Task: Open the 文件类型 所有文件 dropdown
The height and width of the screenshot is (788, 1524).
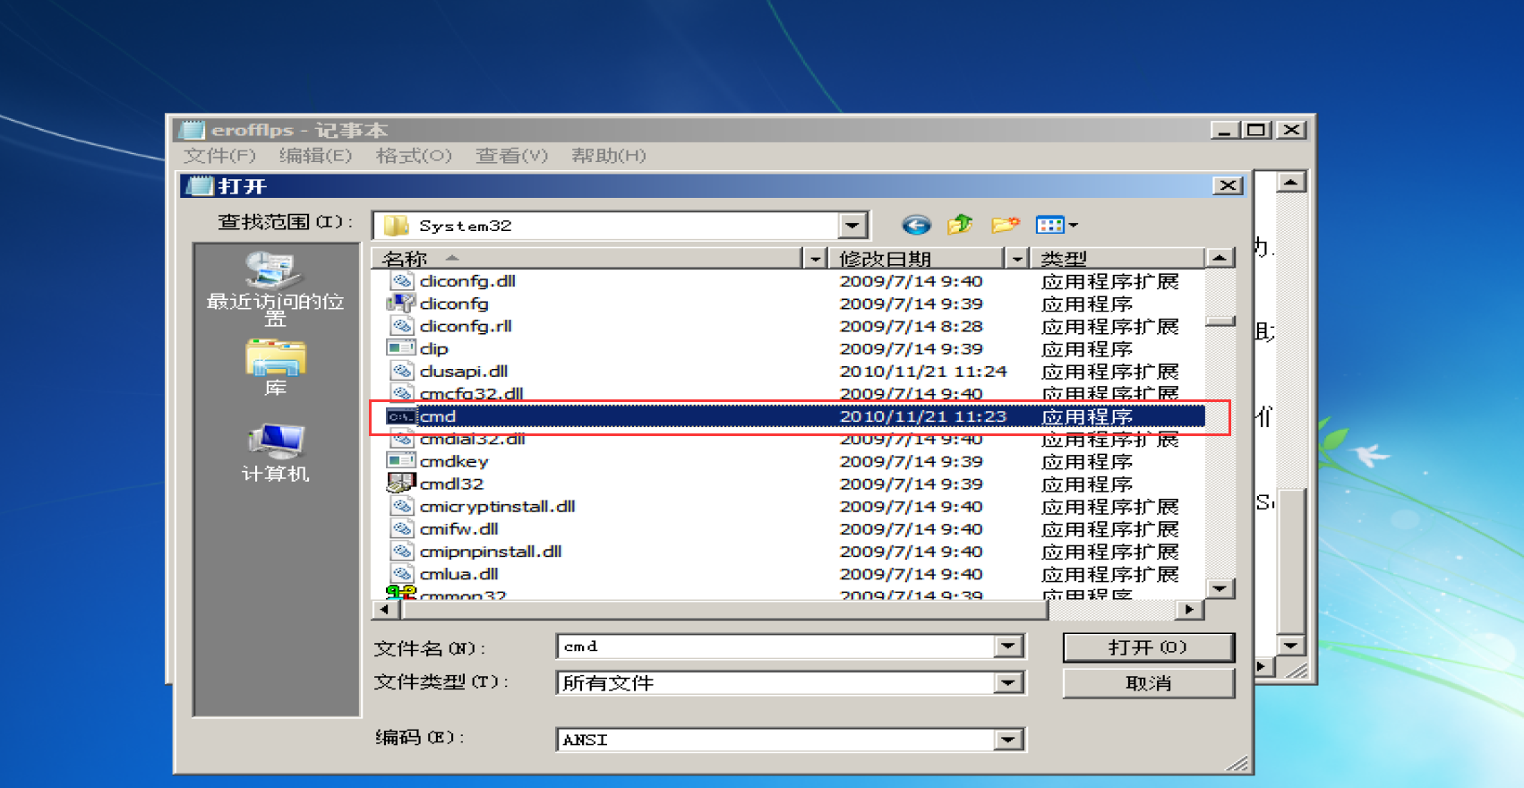Action: 1008,683
